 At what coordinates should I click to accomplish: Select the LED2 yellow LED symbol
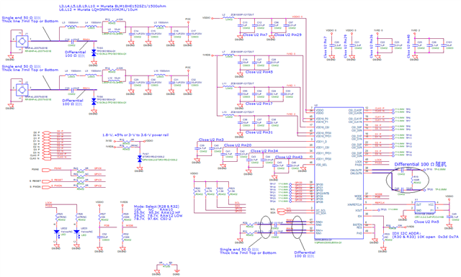[56, 232]
